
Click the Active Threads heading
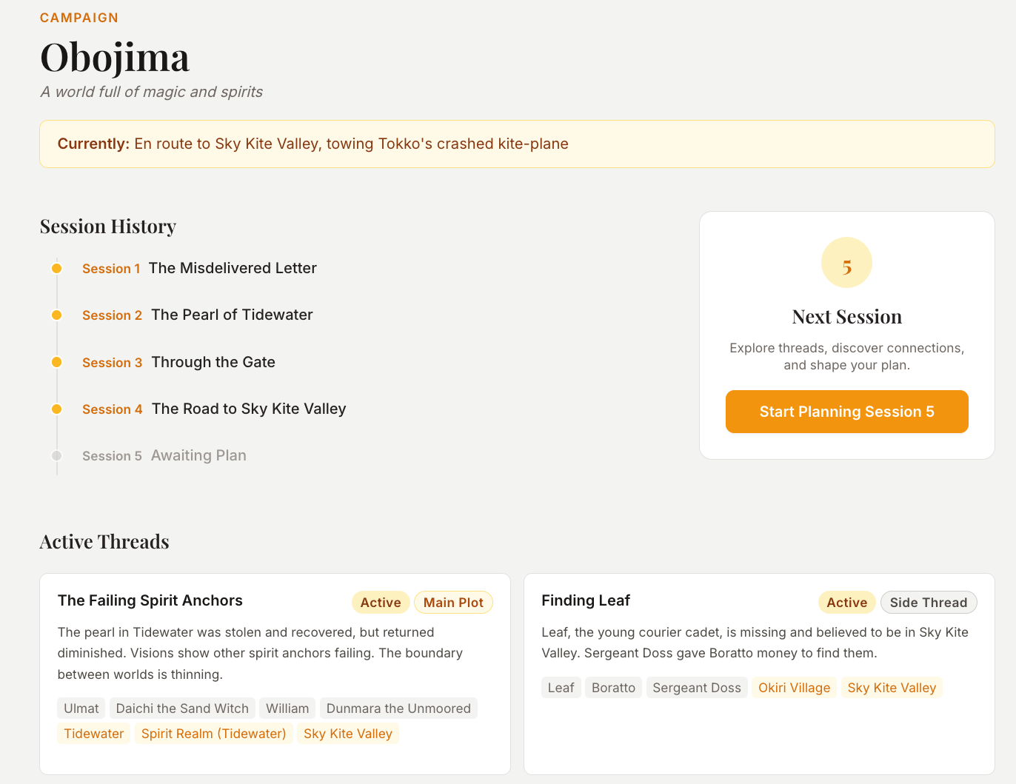104,542
